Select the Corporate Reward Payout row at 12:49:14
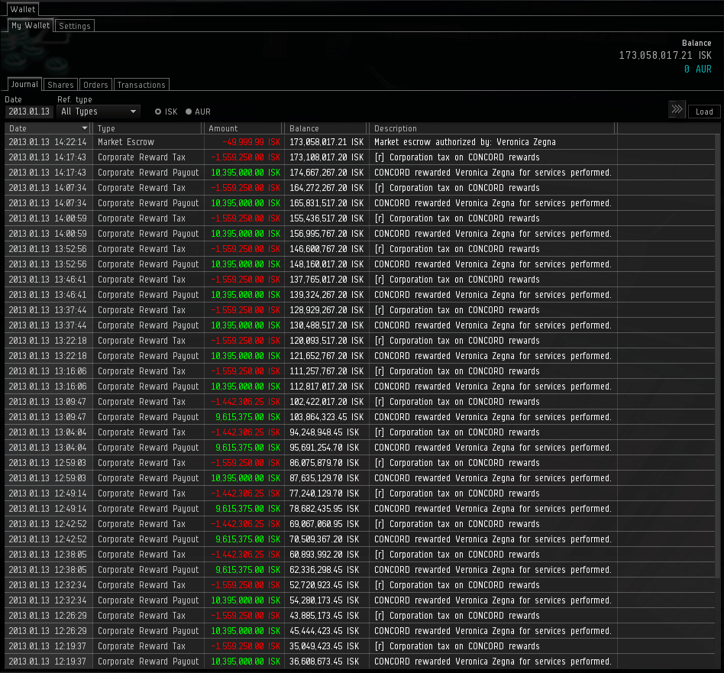The image size is (724, 673). pos(360,508)
